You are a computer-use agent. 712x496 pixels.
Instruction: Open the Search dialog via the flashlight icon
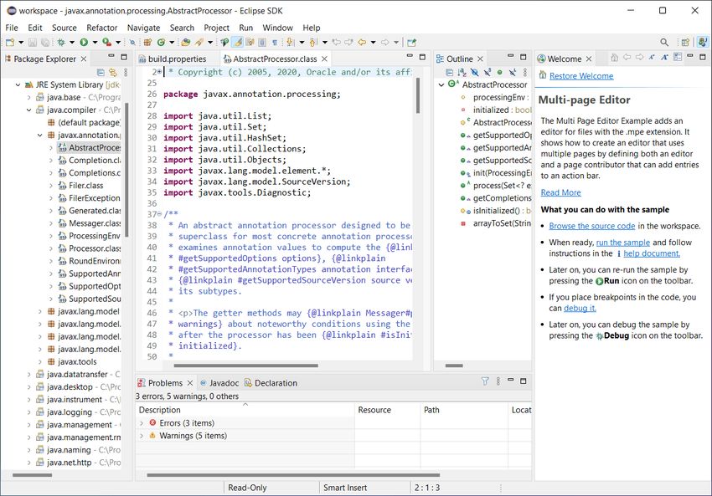click(x=133, y=41)
